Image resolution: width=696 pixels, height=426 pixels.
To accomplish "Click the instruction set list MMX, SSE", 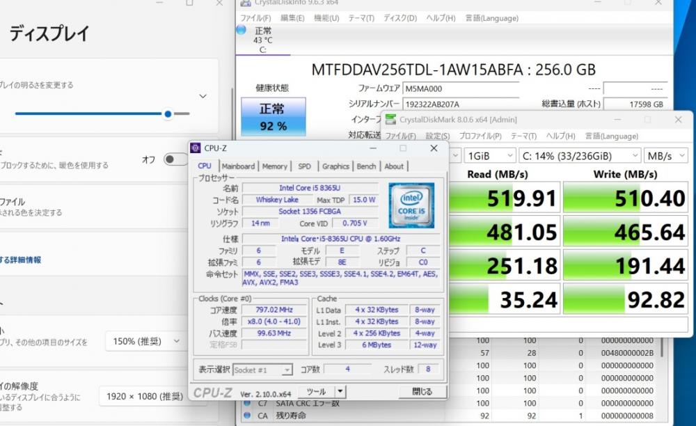I will (341, 278).
